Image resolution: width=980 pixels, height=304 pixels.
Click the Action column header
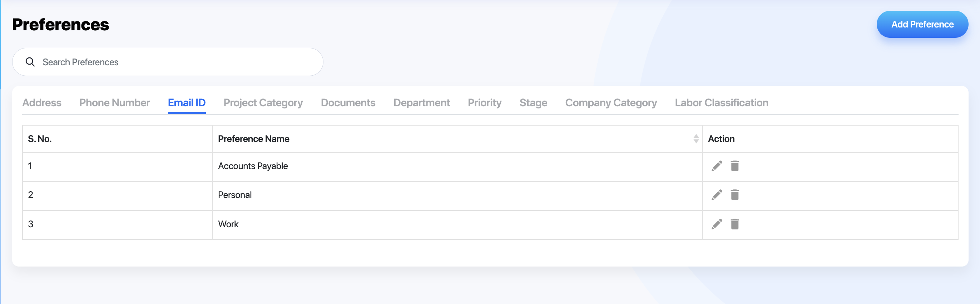click(x=830, y=139)
